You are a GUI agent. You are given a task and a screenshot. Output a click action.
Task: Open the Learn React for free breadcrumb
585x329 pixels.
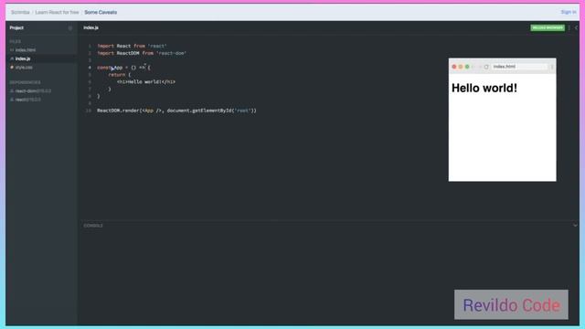coord(57,12)
